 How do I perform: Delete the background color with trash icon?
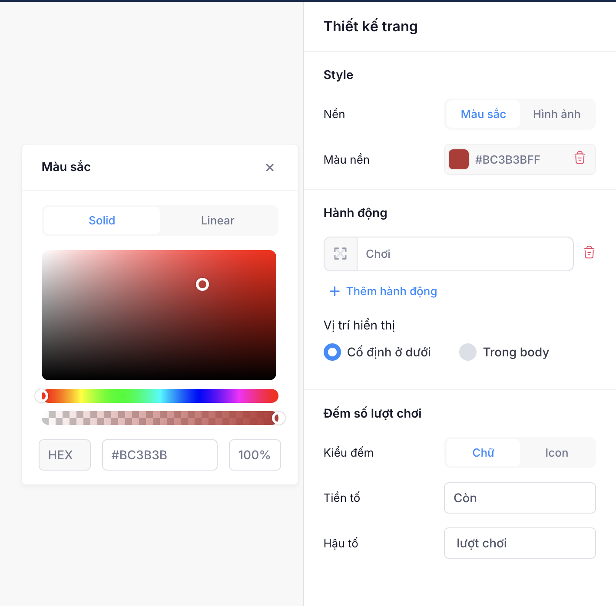pos(580,158)
